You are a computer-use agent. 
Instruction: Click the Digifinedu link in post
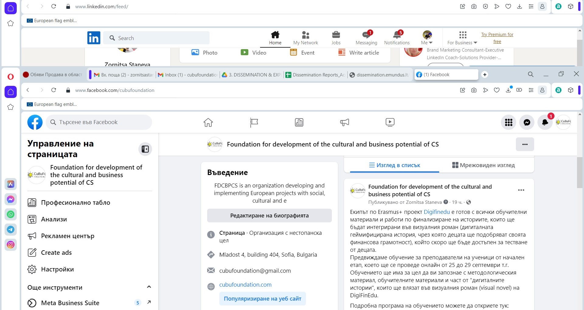pyautogui.click(x=436, y=212)
